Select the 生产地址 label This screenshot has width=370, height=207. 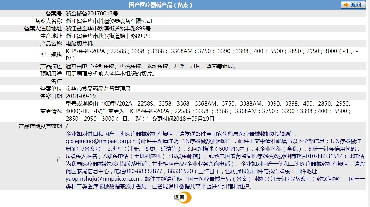pos(51,36)
